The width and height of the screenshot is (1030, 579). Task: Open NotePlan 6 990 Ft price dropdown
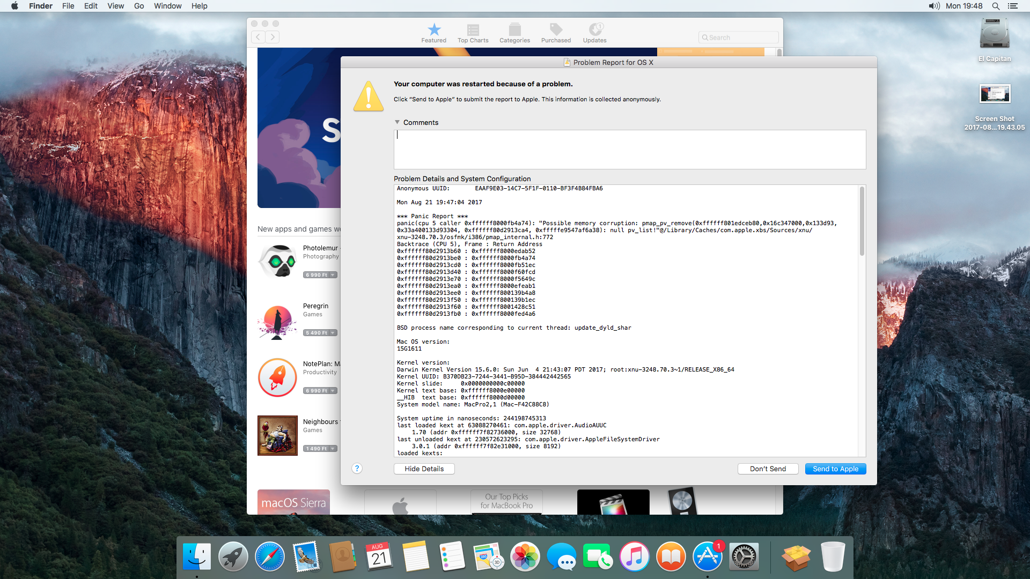coord(333,391)
